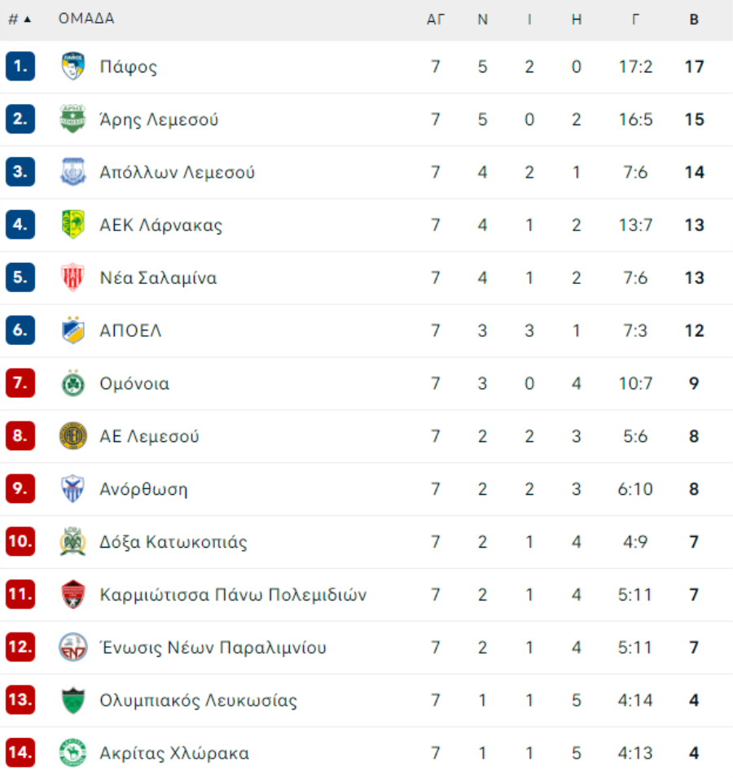Open the Νέα Σαλαμίνα red striped crest
This screenshot has height=778, width=733.
(x=73, y=278)
